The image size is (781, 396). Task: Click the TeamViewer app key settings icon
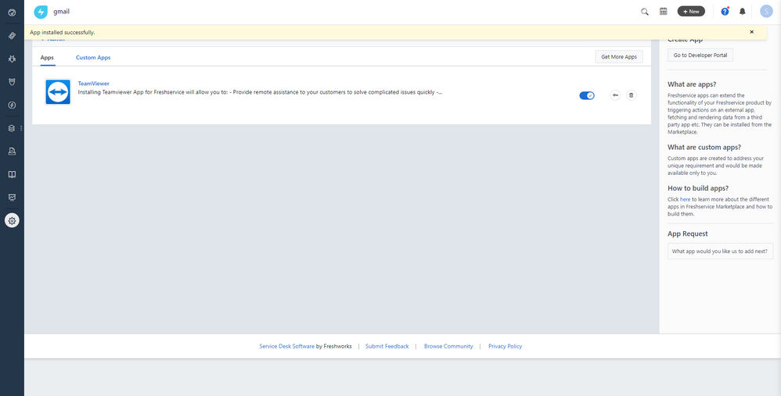point(615,95)
